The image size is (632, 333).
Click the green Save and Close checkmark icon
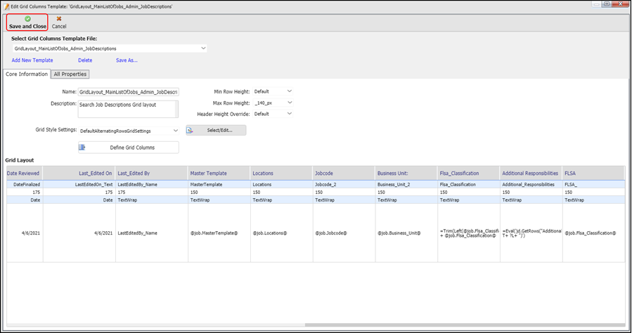click(27, 19)
